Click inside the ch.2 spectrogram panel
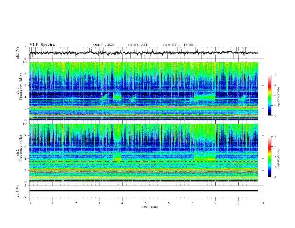The width and height of the screenshot is (295, 228). tap(144, 153)
